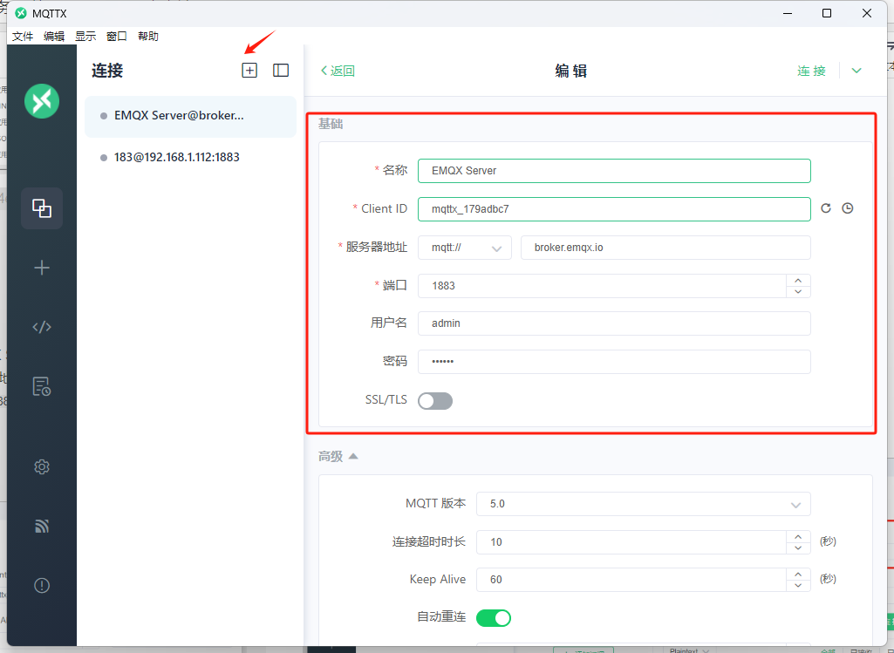Open the 帮助 menu
Image resolution: width=894 pixels, height=653 pixels.
[x=148, y=37]
